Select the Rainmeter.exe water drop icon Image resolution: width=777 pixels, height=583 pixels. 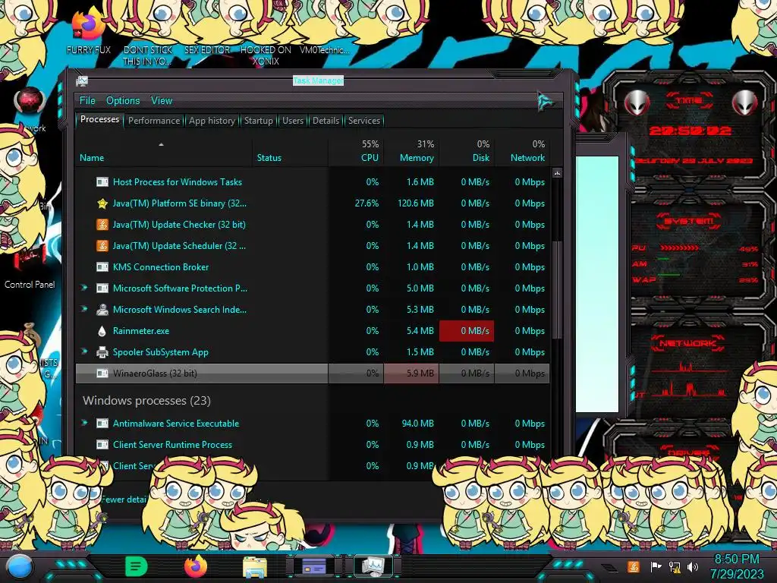point(102,331)
